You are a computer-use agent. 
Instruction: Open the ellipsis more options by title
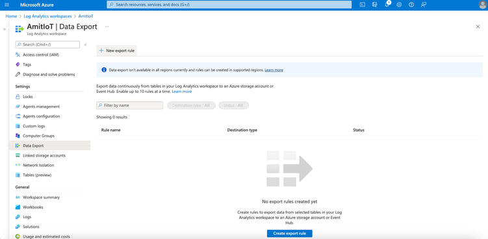pos(107,27)
